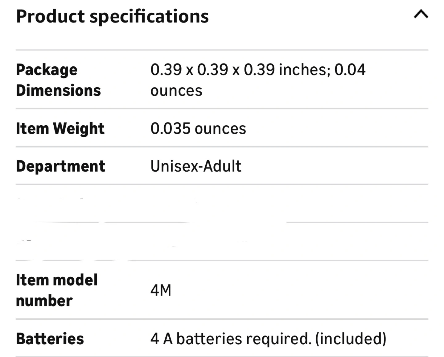Click the "(included)" text in batteries row

click(x=351, y=339)
